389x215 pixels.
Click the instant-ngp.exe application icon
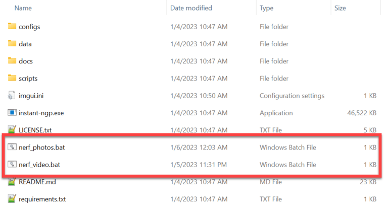[x=12, y=113]
